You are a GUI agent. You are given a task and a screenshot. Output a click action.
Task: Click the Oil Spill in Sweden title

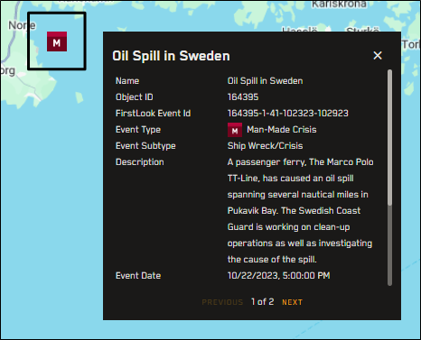[x=171, y=56]
